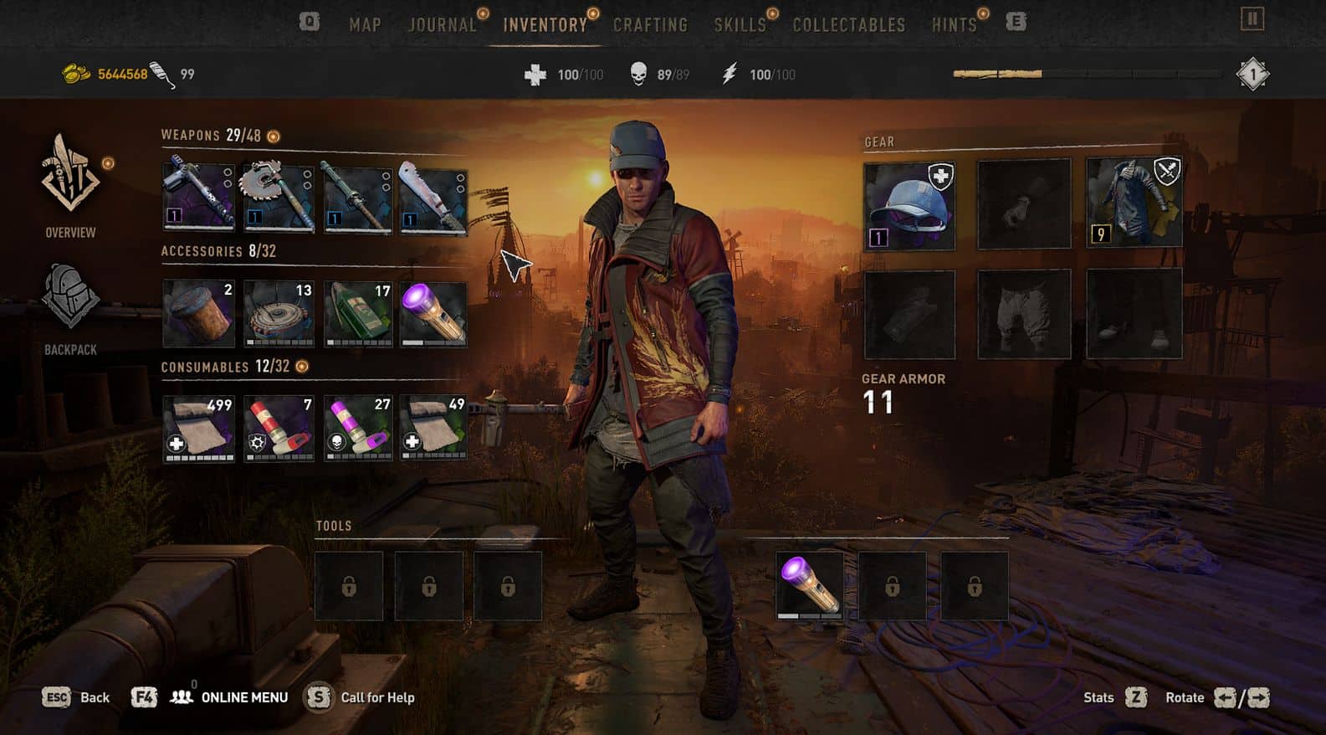Click Call for Help
The width and height of the screenshot is (1326, 735).
click(x=361, y=697)
